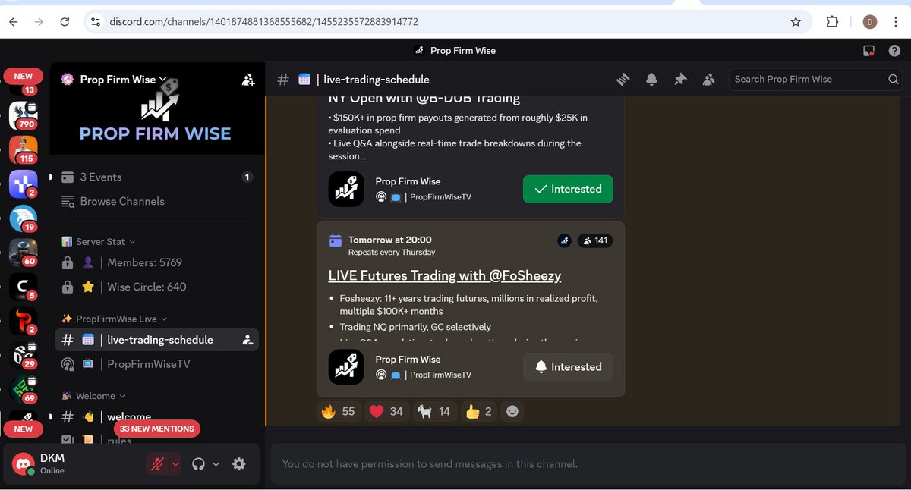Jump to the 33 NEW MENTIONS indicator
The width and height of the screenshot is (911, 490).
[157, 429]
